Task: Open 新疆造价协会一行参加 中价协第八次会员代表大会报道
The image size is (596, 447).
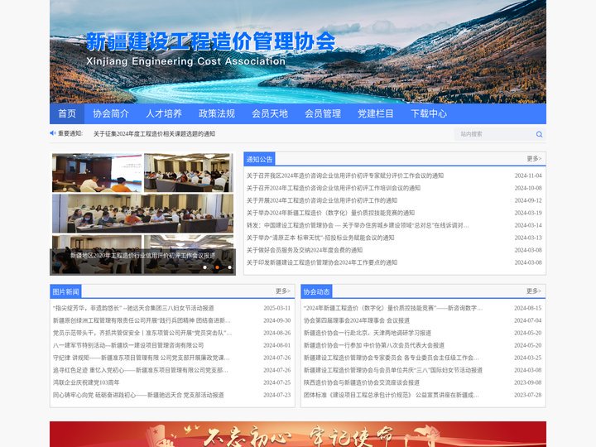Action: (374, 345)
